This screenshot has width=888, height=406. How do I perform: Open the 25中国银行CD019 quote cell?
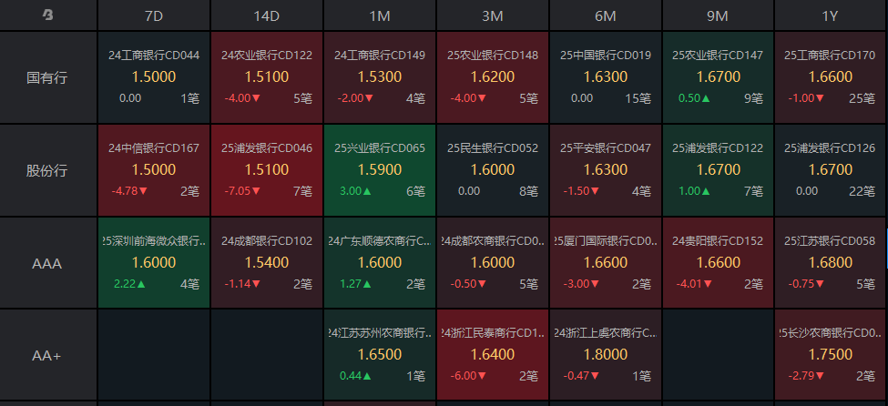coord(606,77)
